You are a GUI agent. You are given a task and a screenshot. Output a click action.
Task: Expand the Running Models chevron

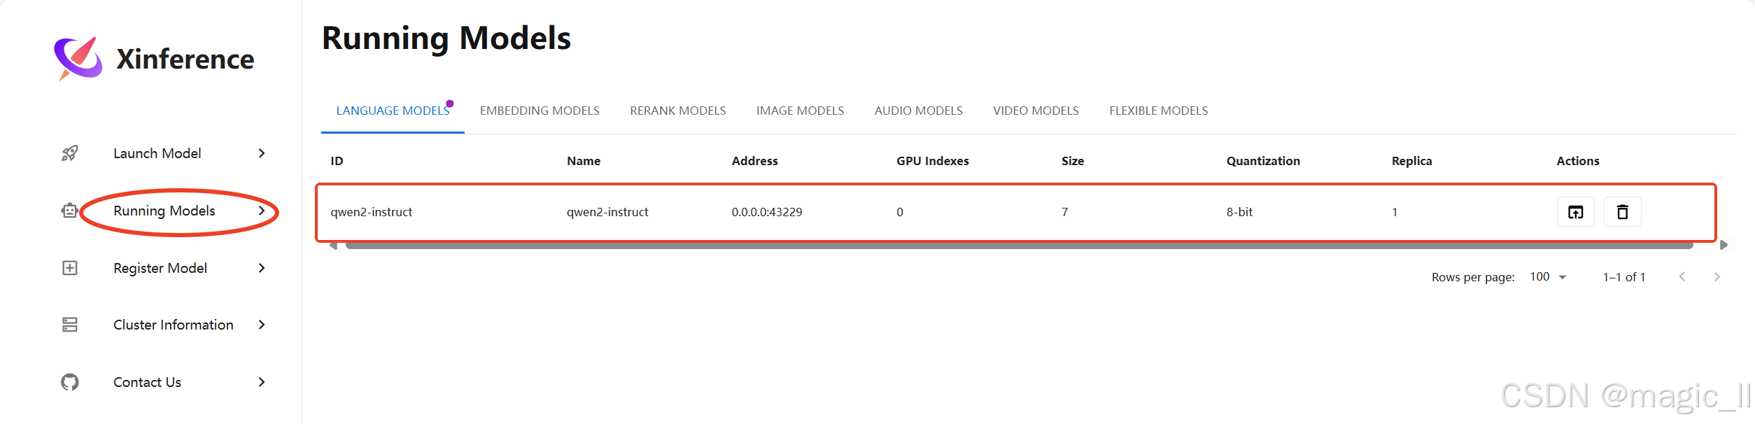(262, 211)
